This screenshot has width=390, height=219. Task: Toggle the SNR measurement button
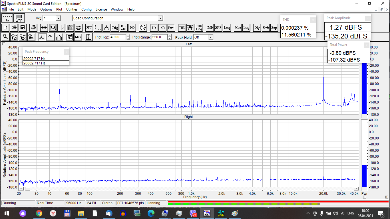(218, 28)
